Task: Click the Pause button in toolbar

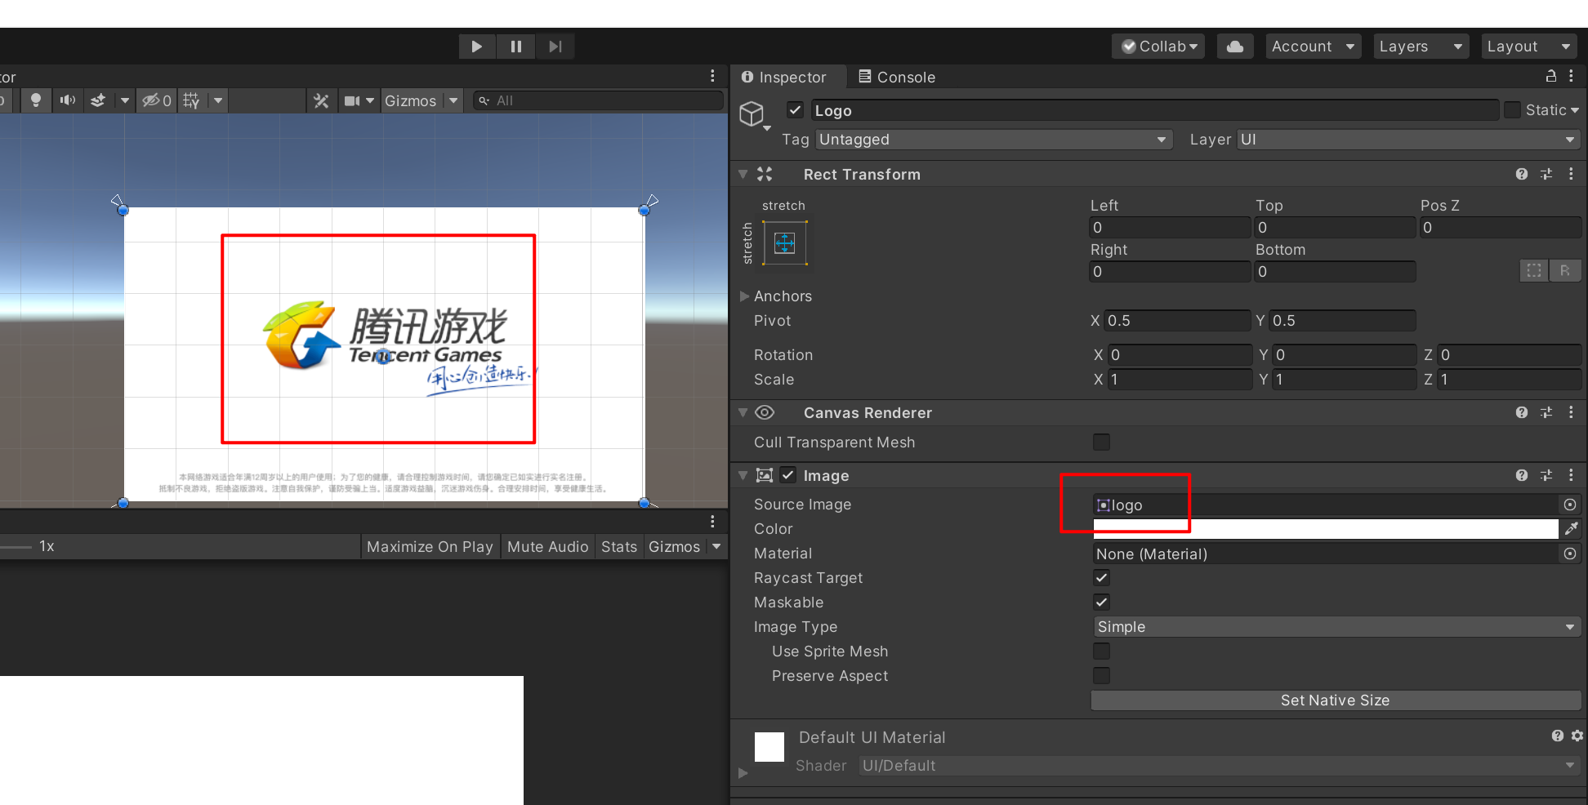Action: click(x=516, y=47)
